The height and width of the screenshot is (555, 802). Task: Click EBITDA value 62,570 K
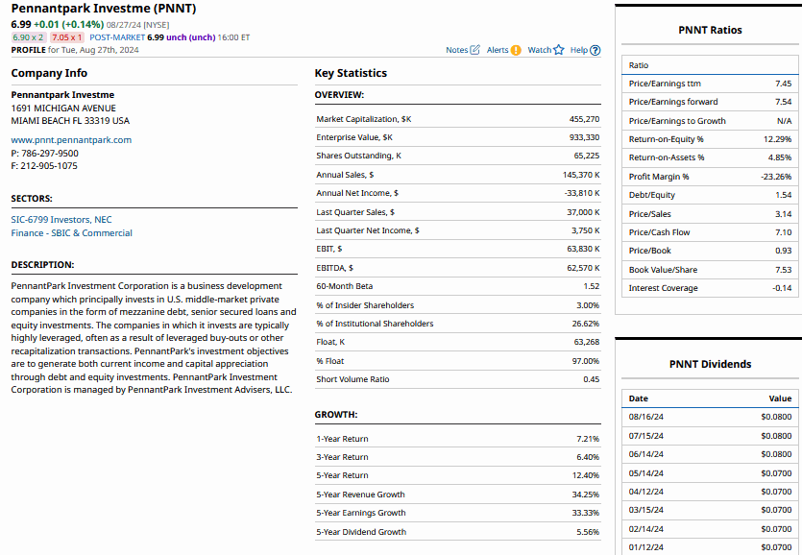[x=583, y=268]
